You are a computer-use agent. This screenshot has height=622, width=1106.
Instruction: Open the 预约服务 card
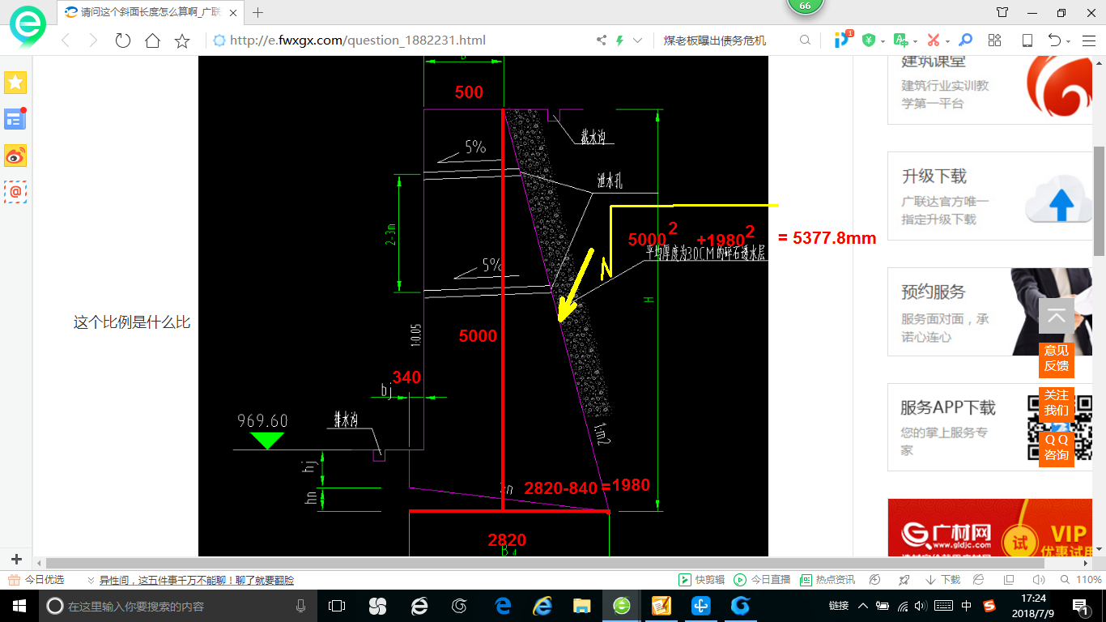[x=990, y=312]
